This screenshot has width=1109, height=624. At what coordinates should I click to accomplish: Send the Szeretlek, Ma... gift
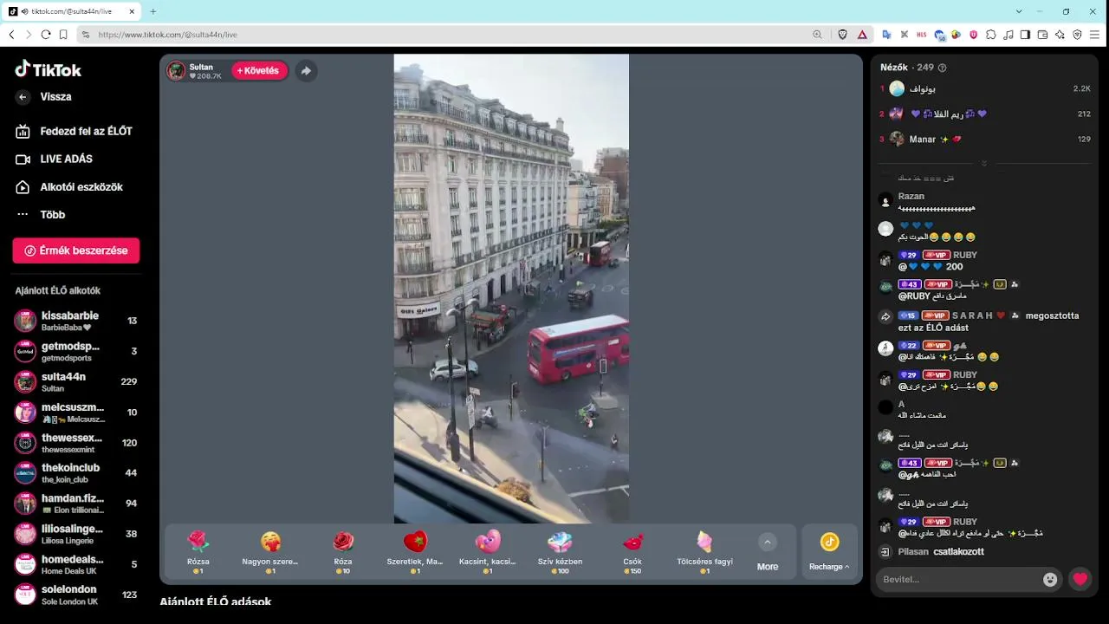tap(415, 553)
